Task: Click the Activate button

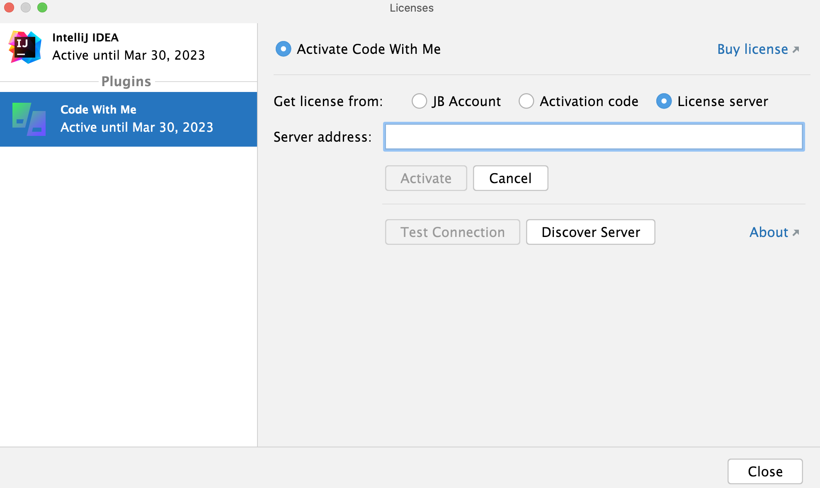Action: coord(425,179)
